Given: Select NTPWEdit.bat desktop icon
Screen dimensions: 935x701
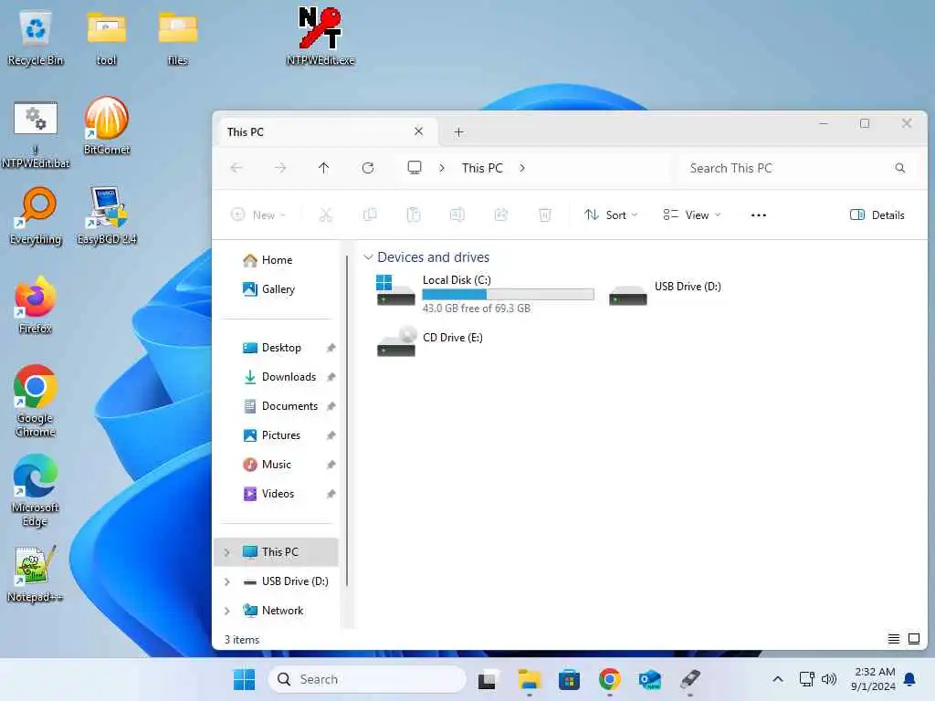Looking at the screenshot, I should coord(36,134).
